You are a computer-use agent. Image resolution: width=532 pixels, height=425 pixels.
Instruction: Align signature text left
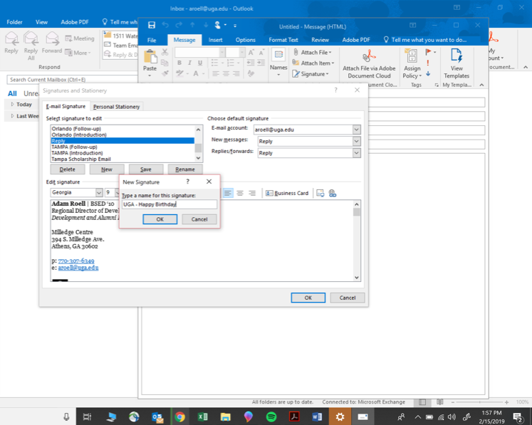[227, 193]
